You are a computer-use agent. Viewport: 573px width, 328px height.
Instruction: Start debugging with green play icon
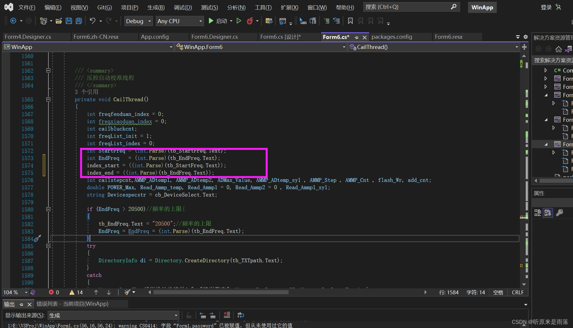point(211,21)
